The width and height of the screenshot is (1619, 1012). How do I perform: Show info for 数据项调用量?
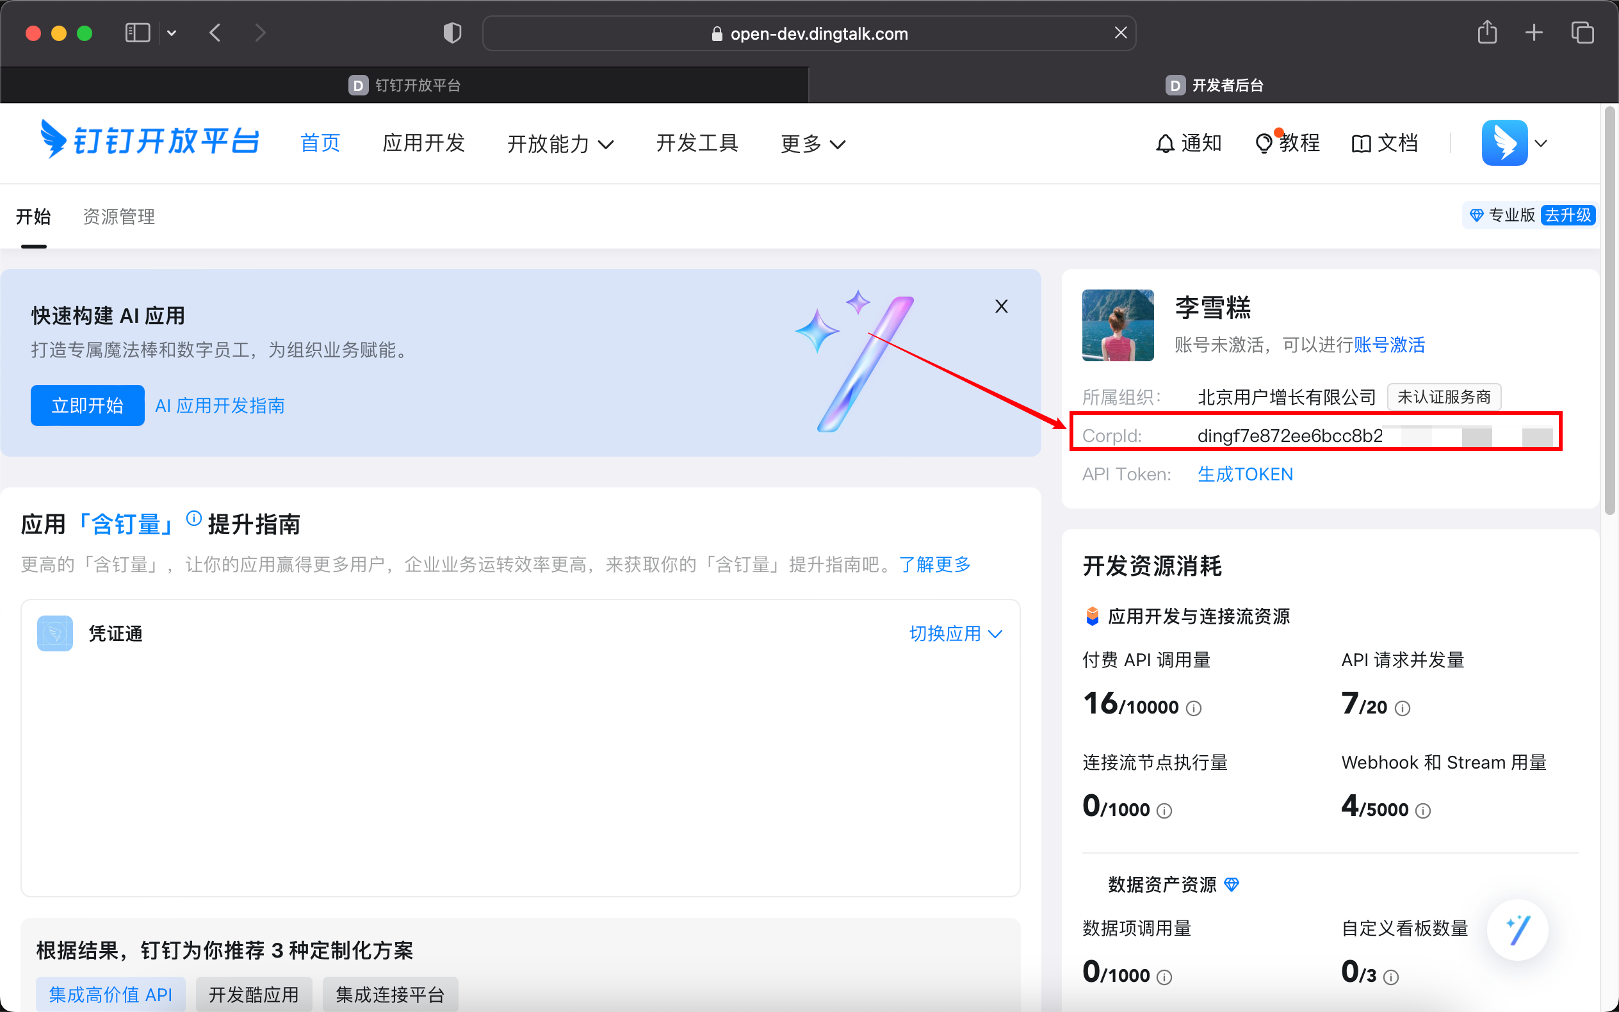tap(1164, 977)
